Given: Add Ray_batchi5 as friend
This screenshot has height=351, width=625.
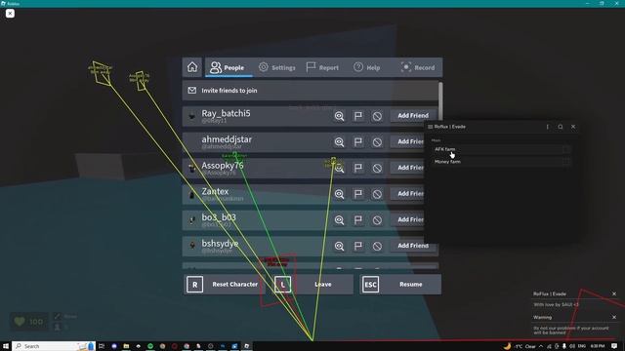Looking at the screenshot, I should click(413, 115).
